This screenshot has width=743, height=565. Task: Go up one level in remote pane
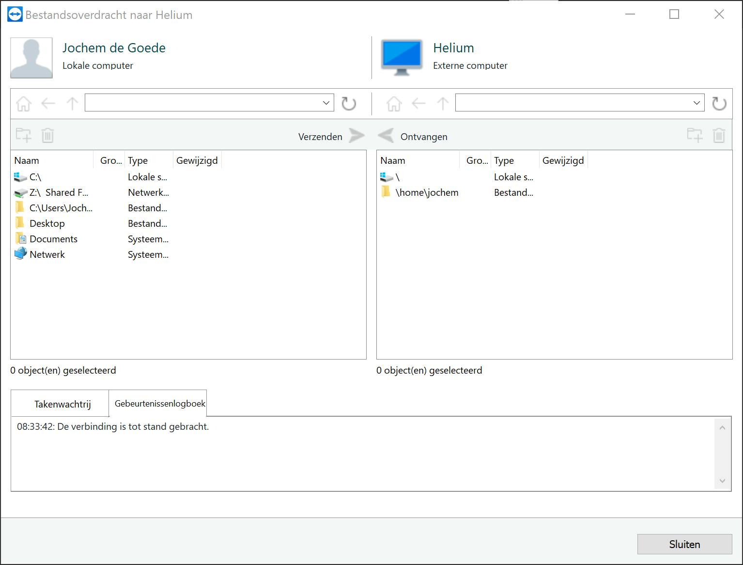pyautogui.click(x=443, y=103)
